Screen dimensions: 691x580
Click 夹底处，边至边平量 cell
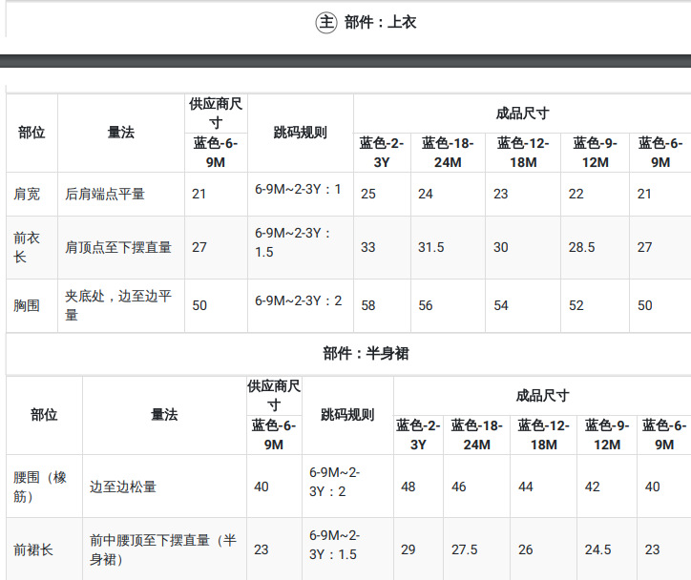[118, 305]
